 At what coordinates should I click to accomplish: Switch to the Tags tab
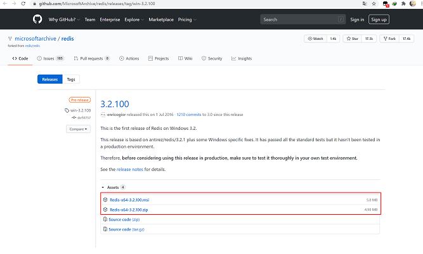pyautogui.click(x=71, y=79)
